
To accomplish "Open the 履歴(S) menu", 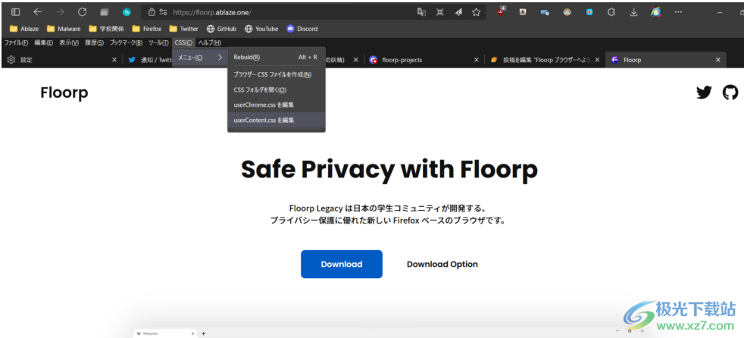I will (x=94, y=42).
